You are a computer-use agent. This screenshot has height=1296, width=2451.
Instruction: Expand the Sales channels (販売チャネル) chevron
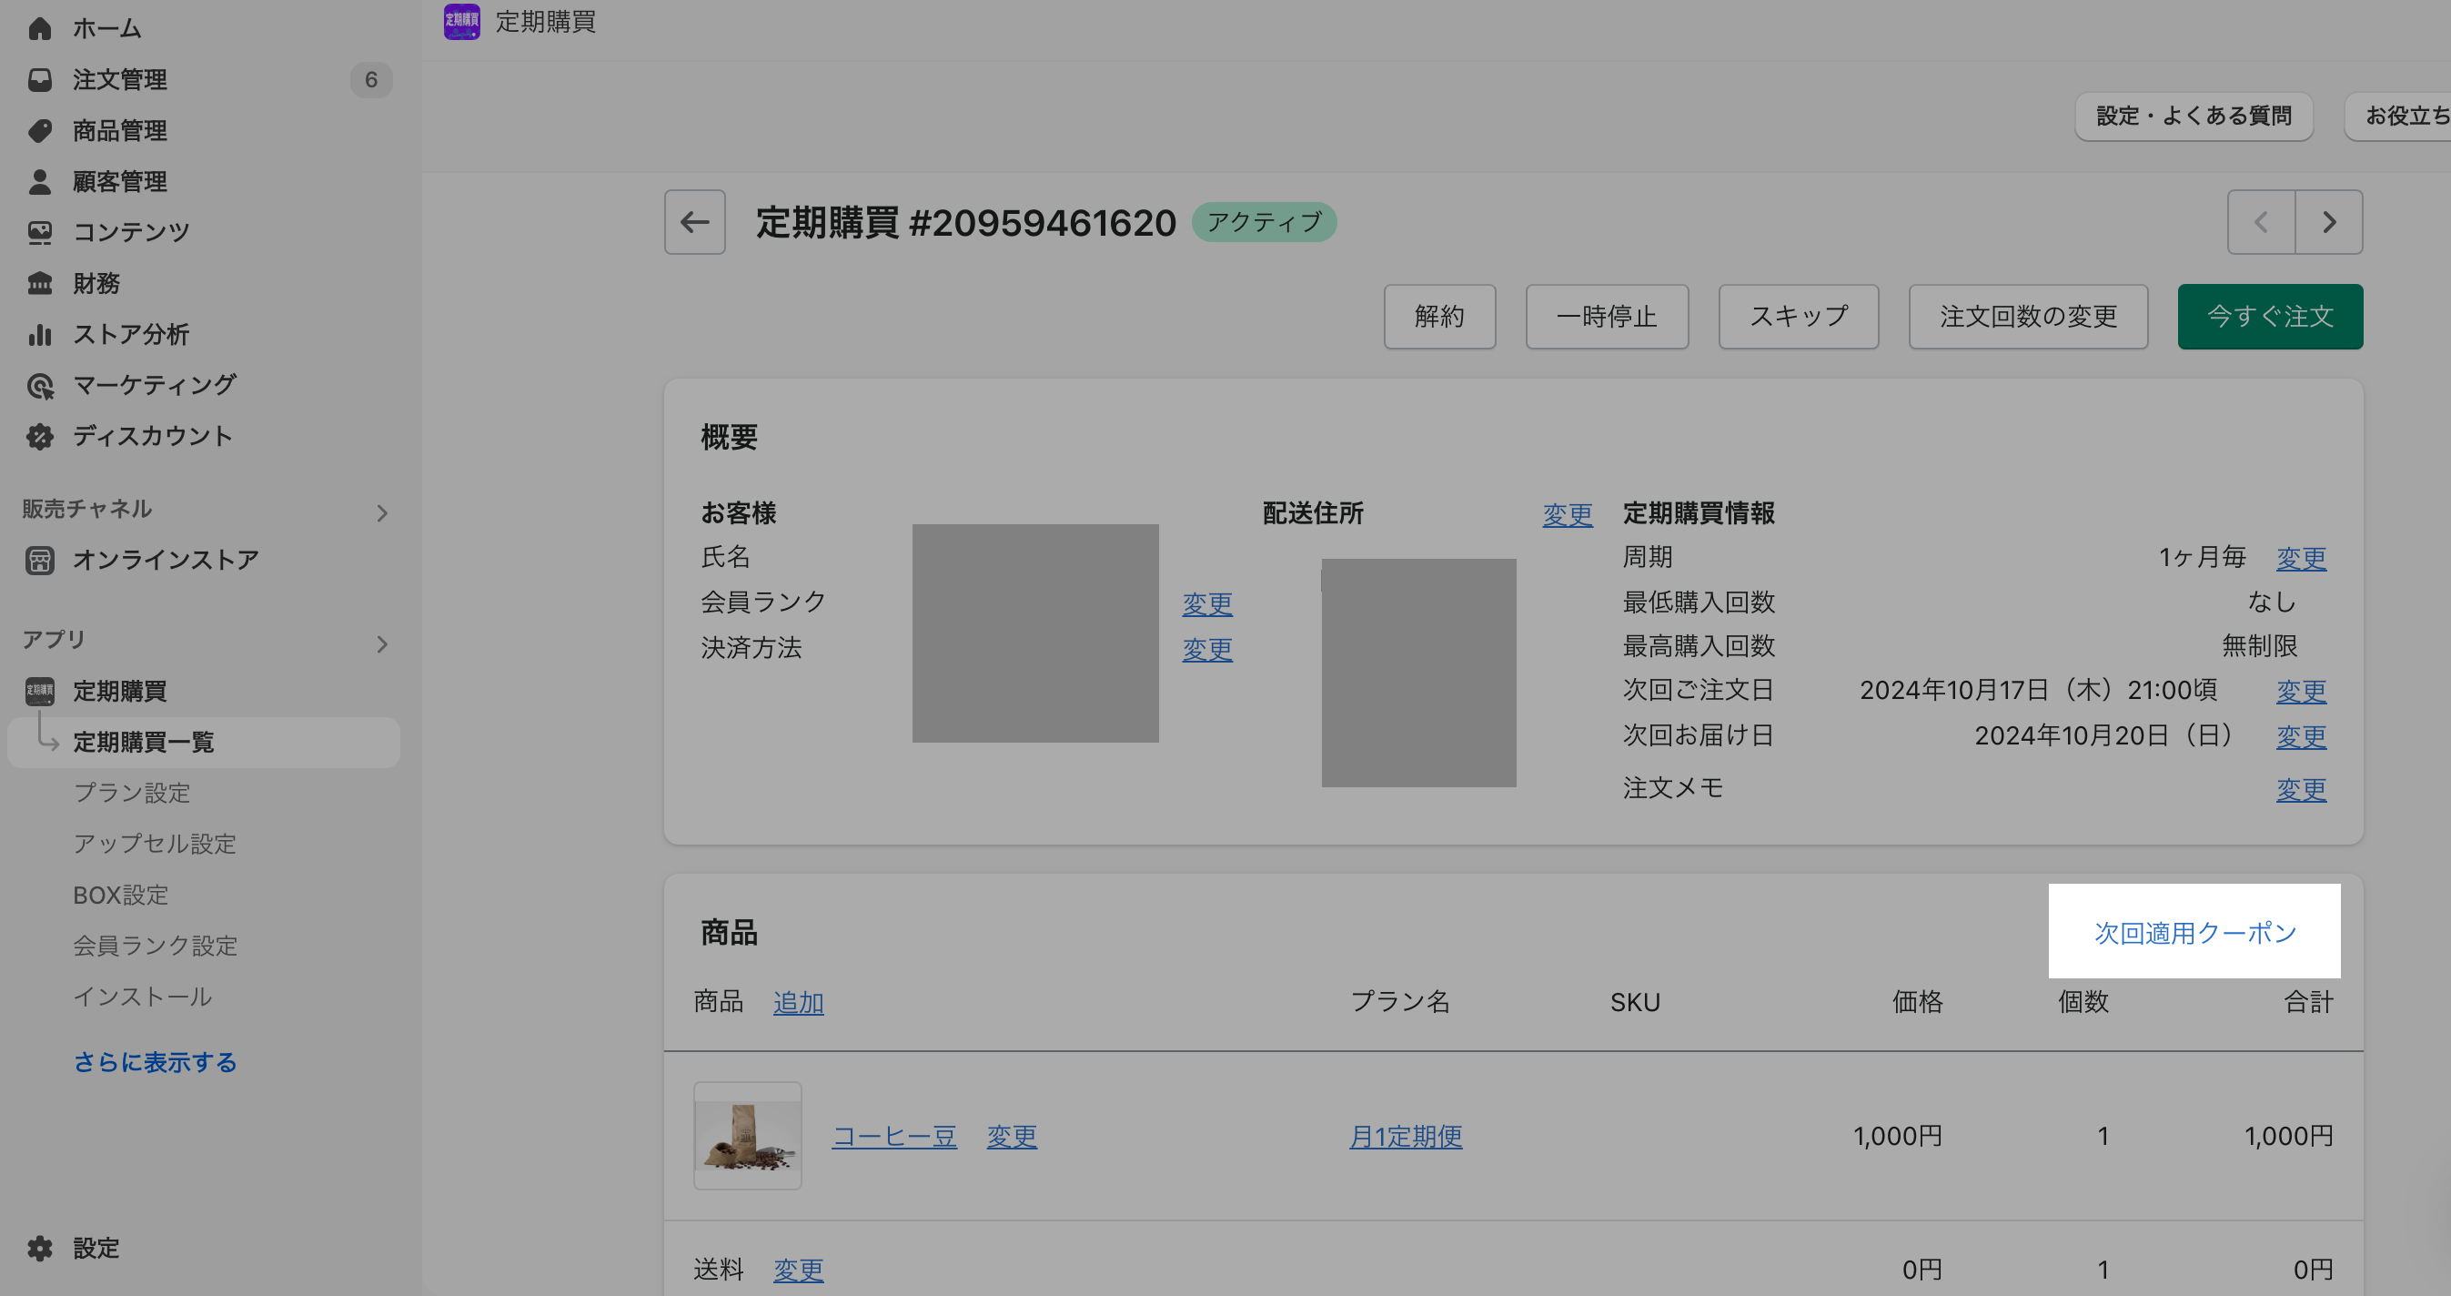[x=381, y=513]
